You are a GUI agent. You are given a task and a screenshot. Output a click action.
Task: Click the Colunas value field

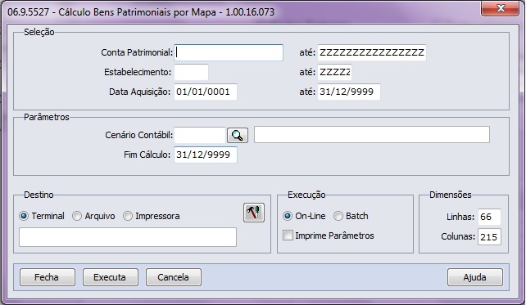click(489, 236)
